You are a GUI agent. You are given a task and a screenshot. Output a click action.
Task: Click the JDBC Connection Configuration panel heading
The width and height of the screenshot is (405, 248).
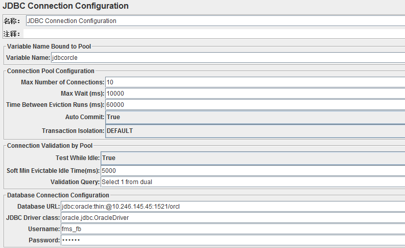[x=65, y=6]
